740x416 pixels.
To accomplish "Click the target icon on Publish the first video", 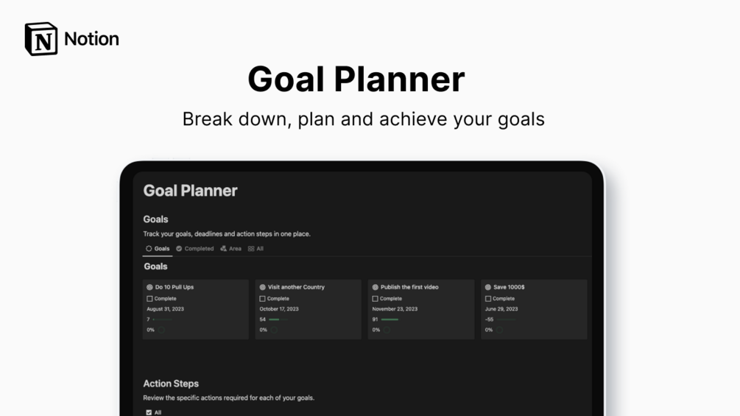I will pyautogui.click(x=376, y=287).
